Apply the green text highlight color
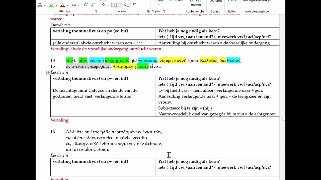The width and height of the screenshot is (321, 180). pos(51,5)
